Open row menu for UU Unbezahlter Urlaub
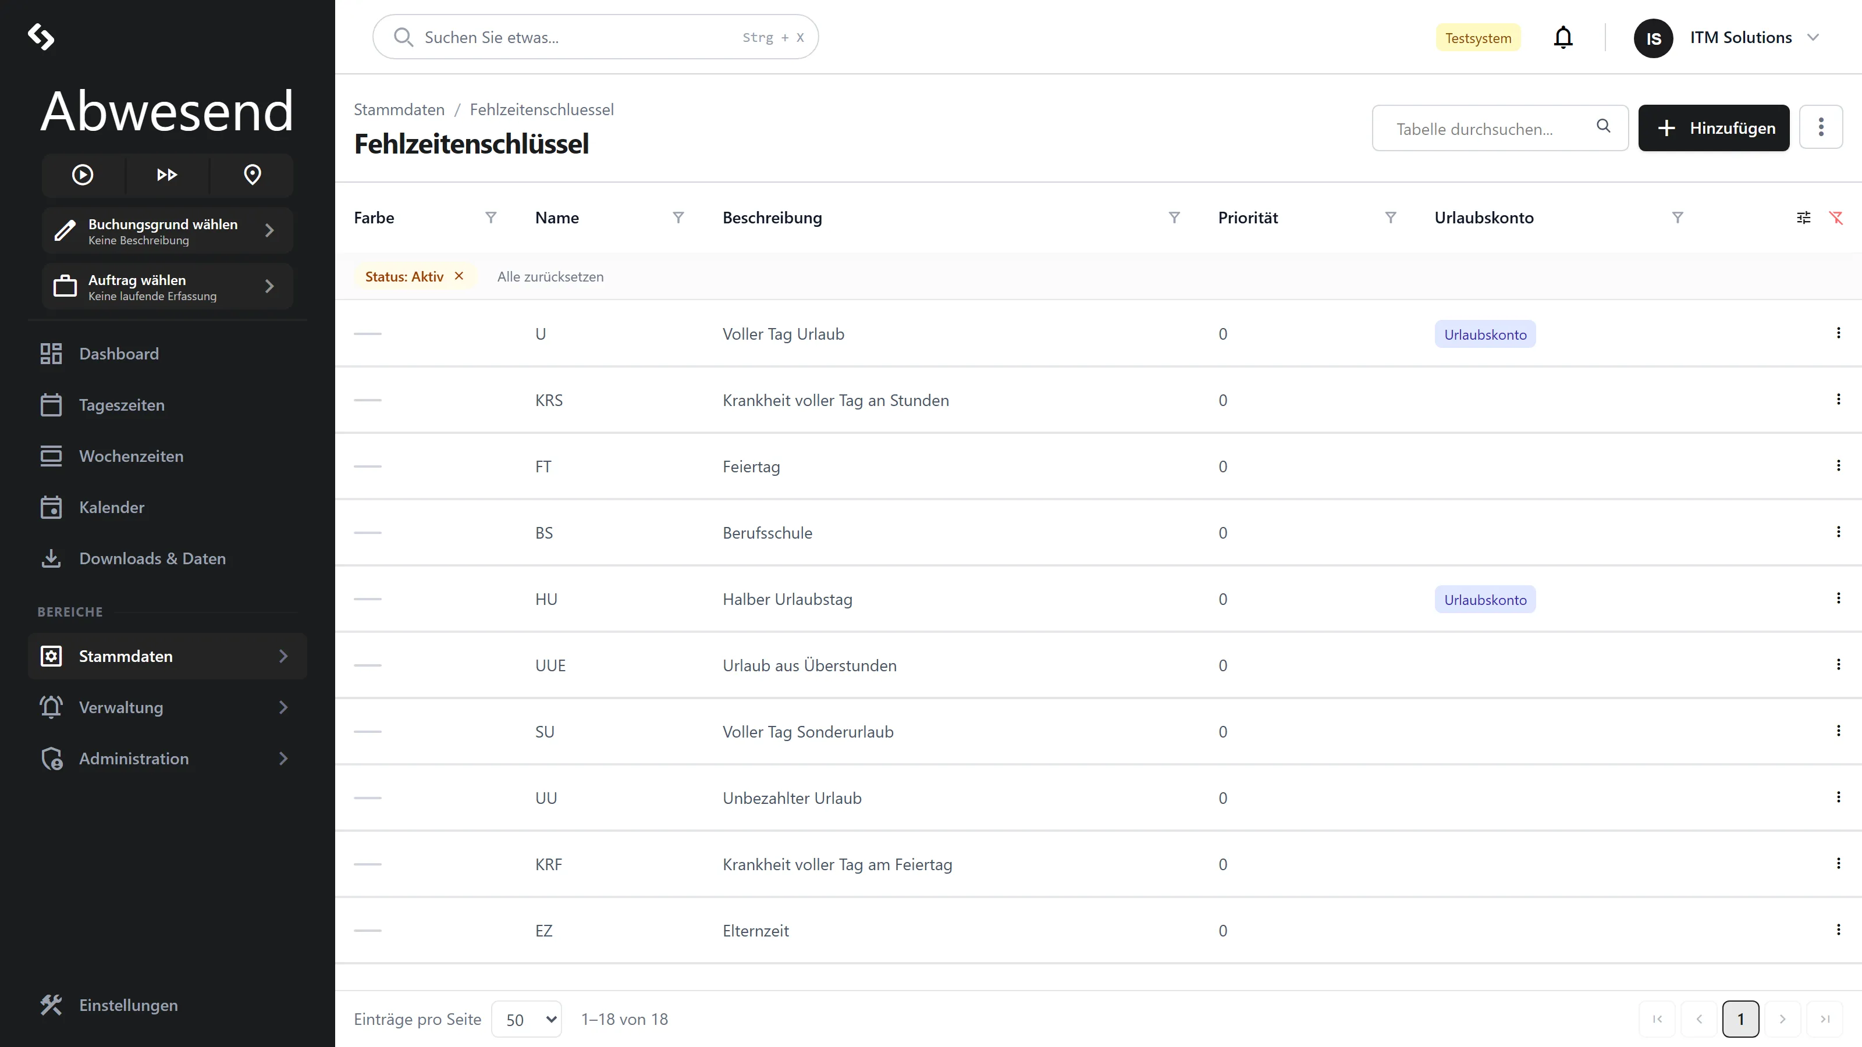The image size is (1862, 1047). 1838,797
